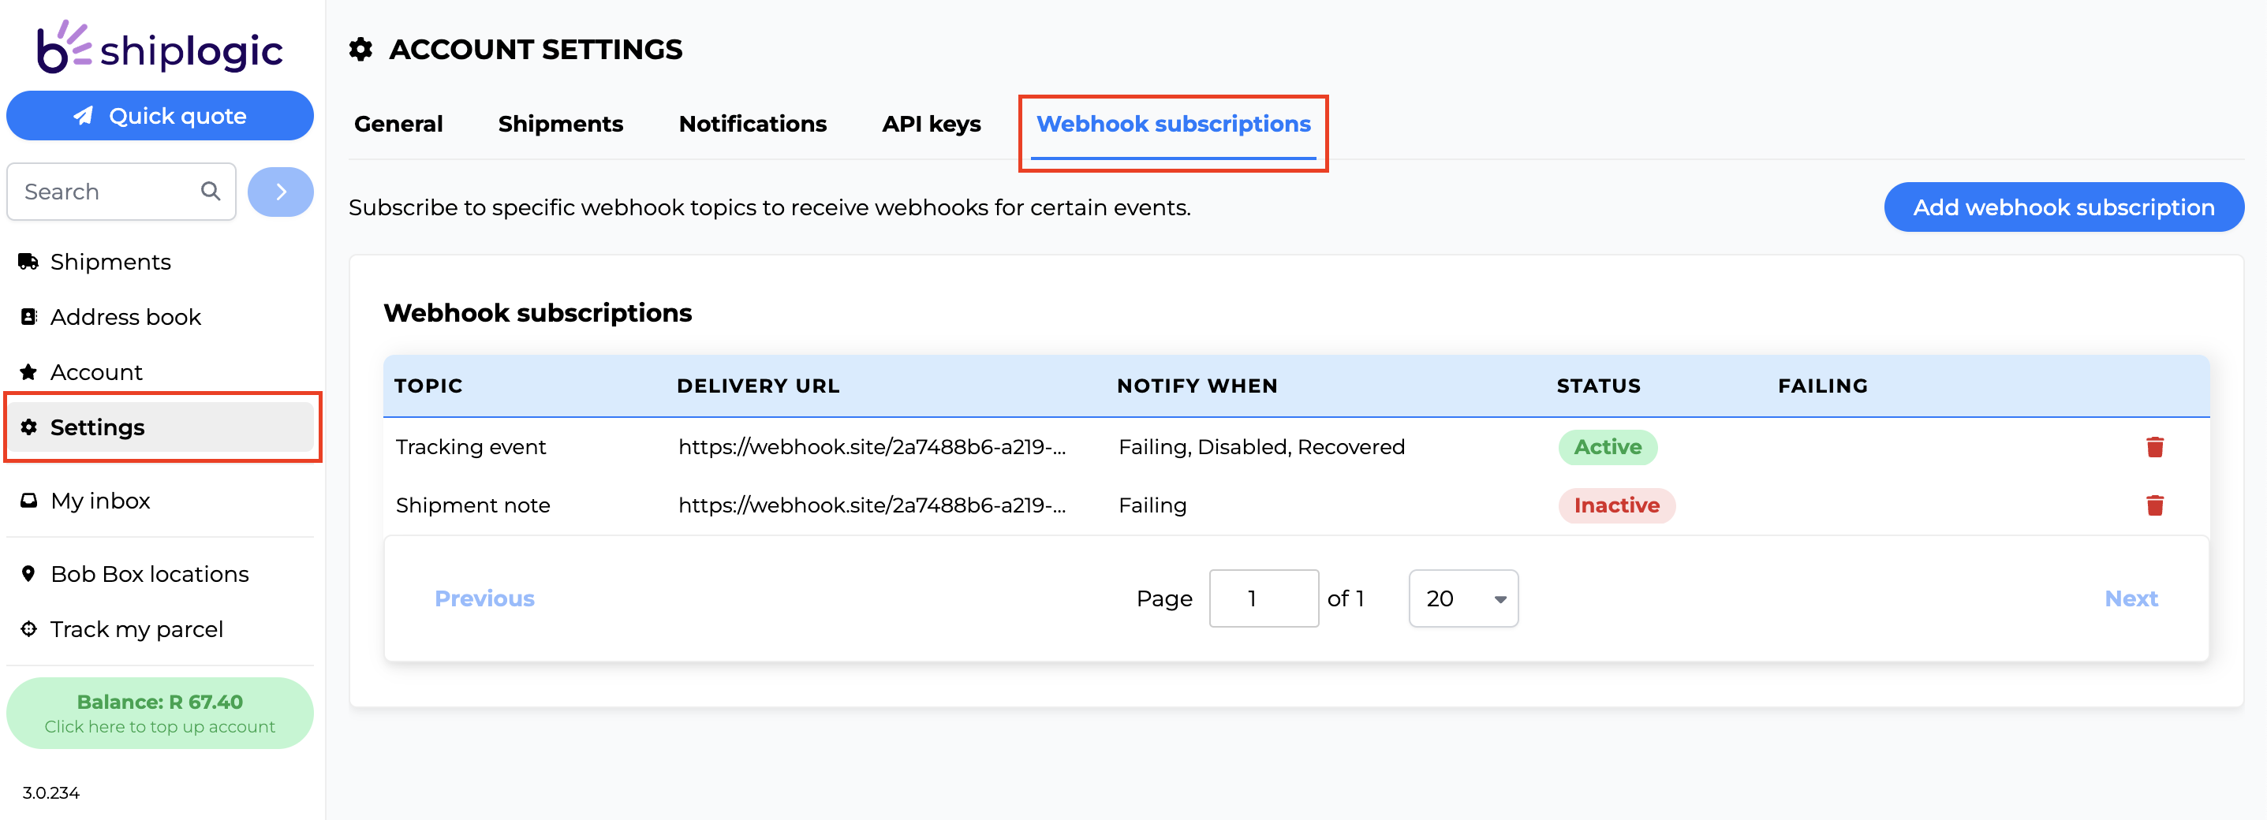Click the Balance top up account button

point(160,713)
